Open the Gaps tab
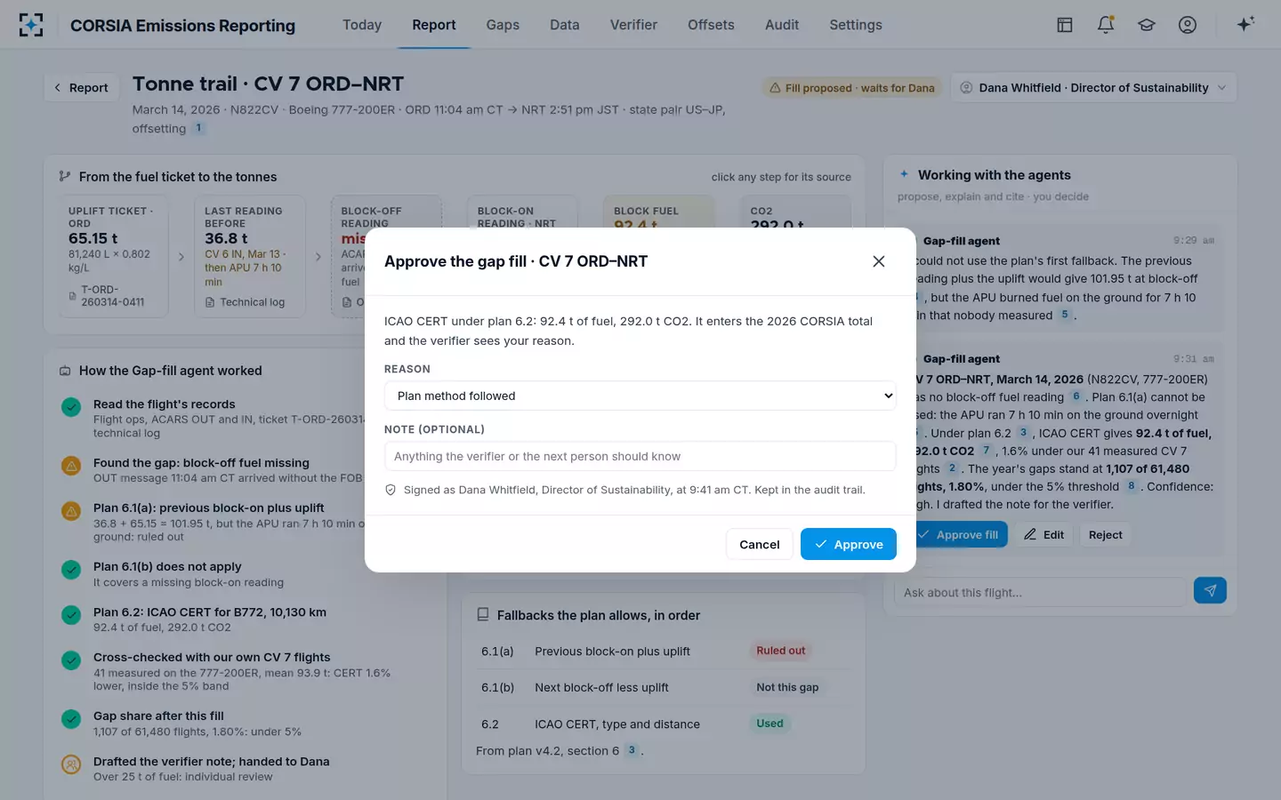This screenshot has height=800, width=1281. (503, 25)
